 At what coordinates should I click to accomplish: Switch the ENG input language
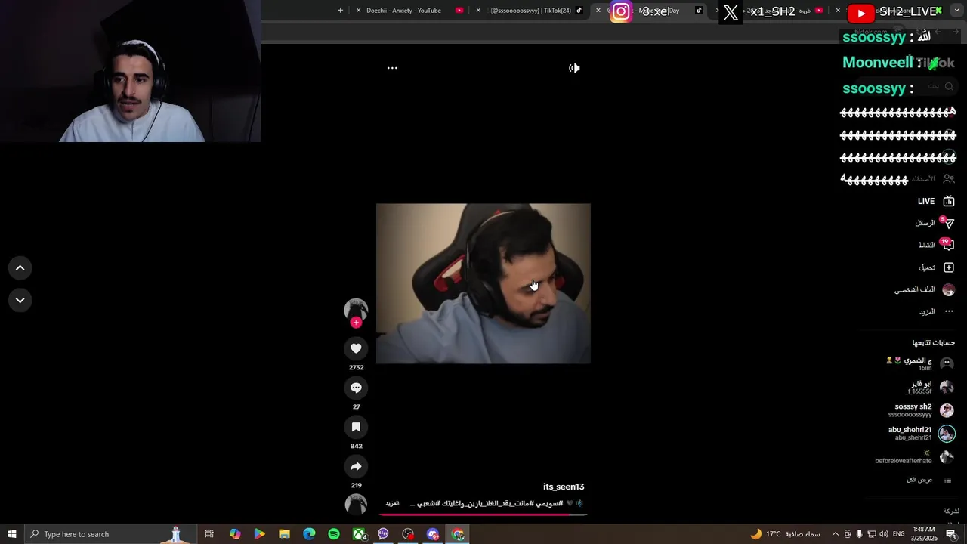[898, 534]
